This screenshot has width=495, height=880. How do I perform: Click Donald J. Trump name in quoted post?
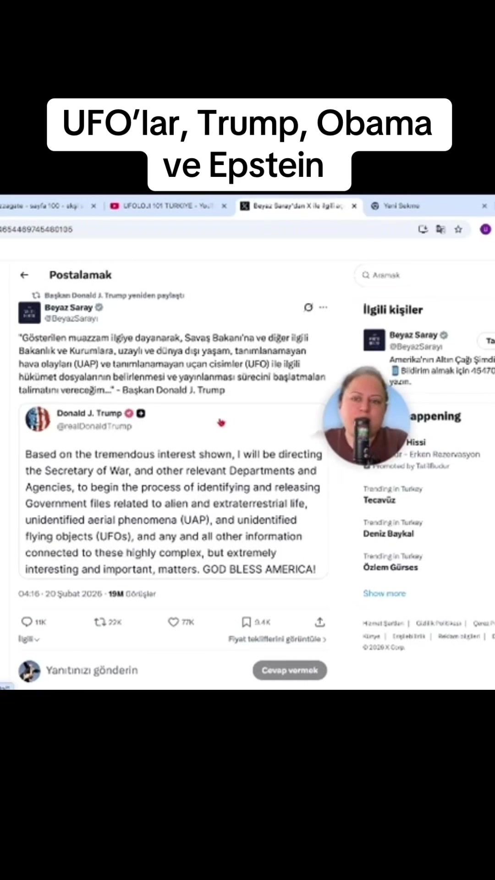point(89,413)
